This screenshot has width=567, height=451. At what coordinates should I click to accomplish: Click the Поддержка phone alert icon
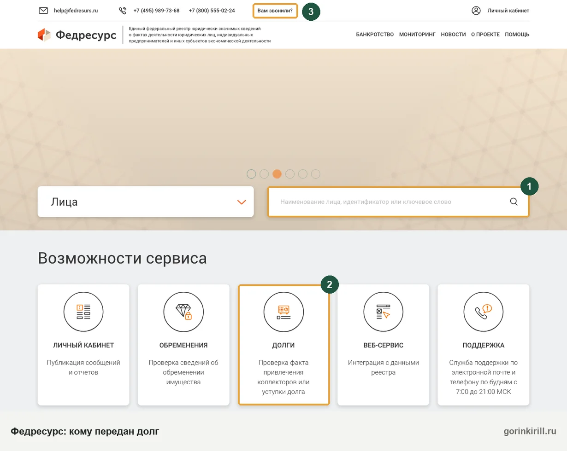click(484, 312)
